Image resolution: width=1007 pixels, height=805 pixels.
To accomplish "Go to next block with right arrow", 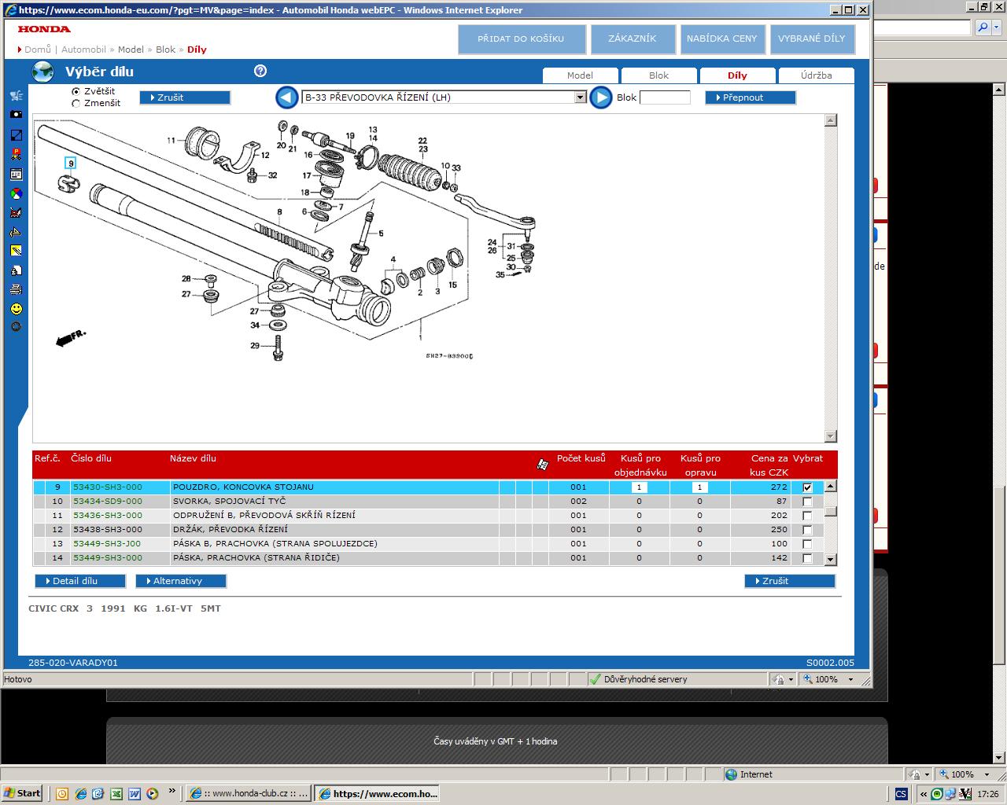I will click(x=600, y=97).
